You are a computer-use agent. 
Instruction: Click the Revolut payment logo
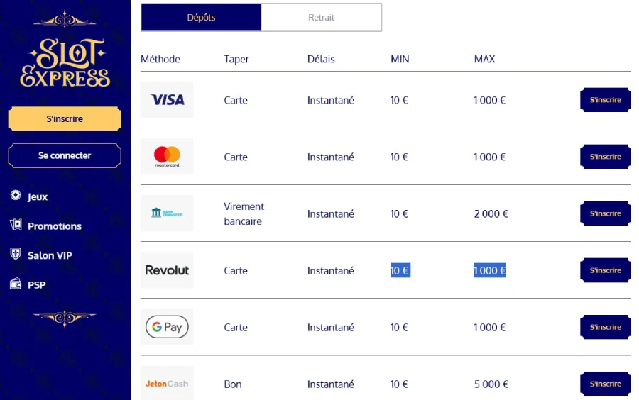pos(167,270)
